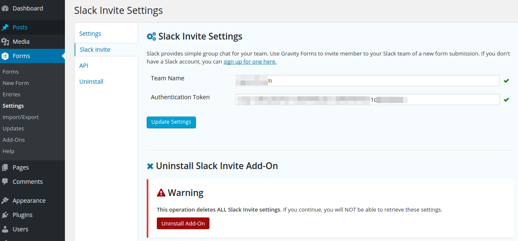This screenshot has width=518, height=241.
Task: Click the Appearance paintbrush icon
Action: click(5, 201)
